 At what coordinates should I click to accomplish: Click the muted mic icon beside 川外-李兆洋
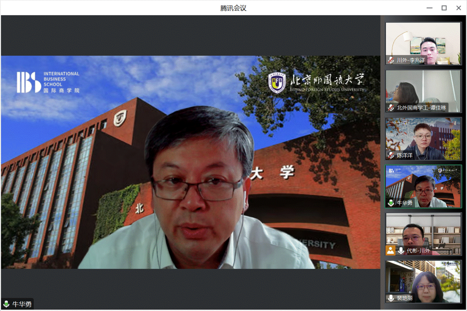[391, 60]
